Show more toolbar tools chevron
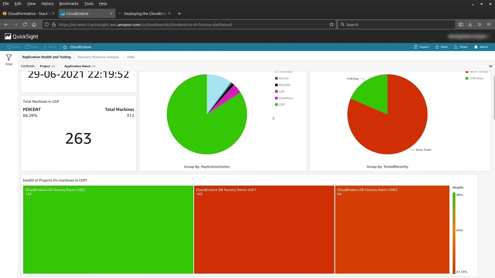 coord(479,24)
